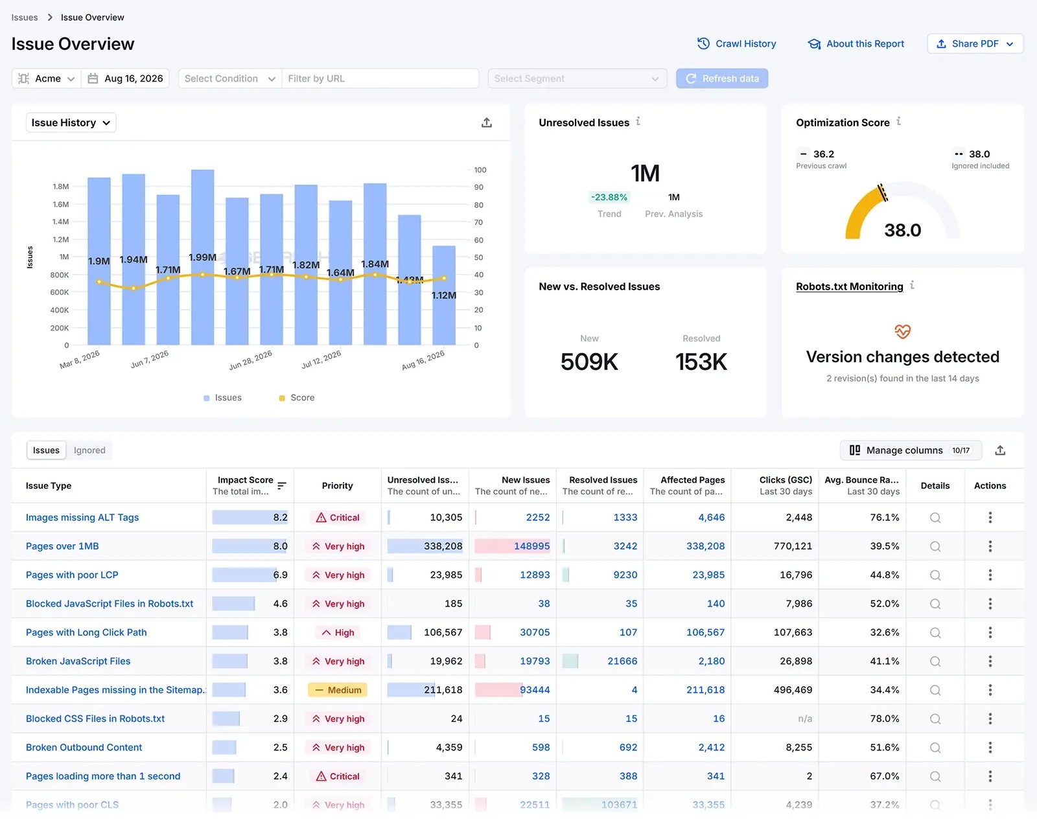Sort by the Impact Score column
1037x819 pixels.
coord(282,486)
